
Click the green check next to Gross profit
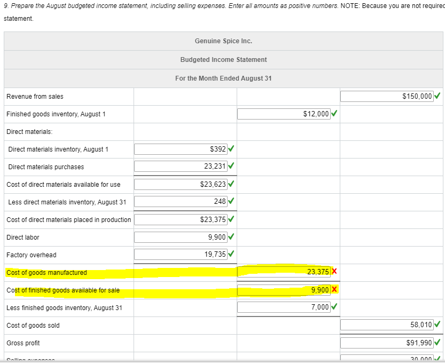[x=438, y=343]
